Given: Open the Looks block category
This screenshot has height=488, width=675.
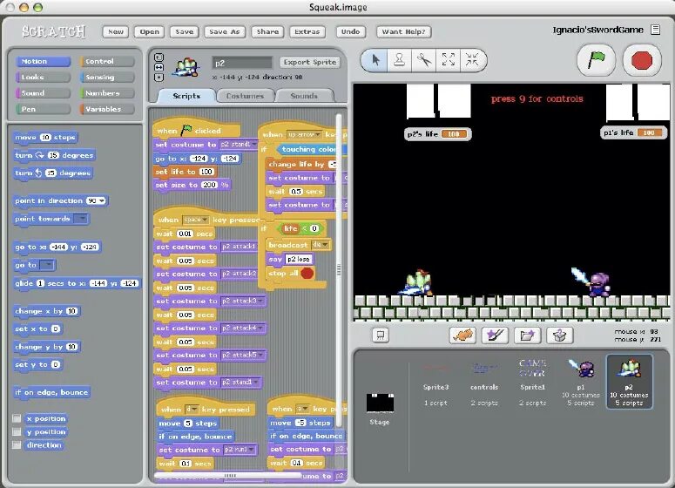Looking at the screenshot, I should [43, 77].
